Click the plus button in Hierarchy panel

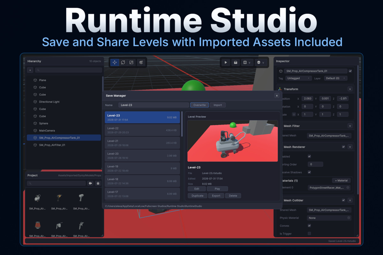click(30, 70)
